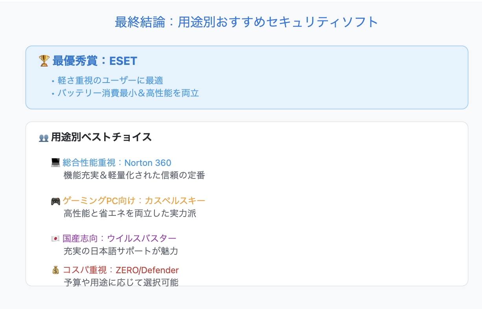This screenshot has width=482, height=309.
Task: Click the description 機能充実&軽量化された信頼の定番
Action: pos(134,175)
